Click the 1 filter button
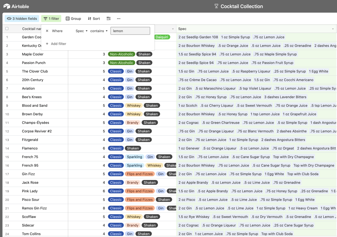 51,18
